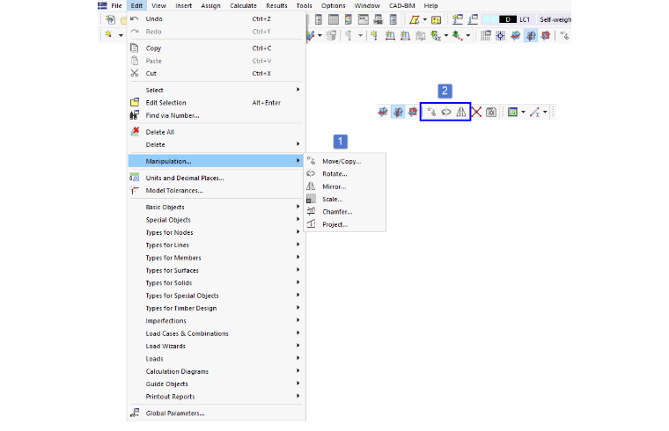The image size is (669, 431).
Task: Expand the Printout Reports submenu
Action: [x=215, y=397]
